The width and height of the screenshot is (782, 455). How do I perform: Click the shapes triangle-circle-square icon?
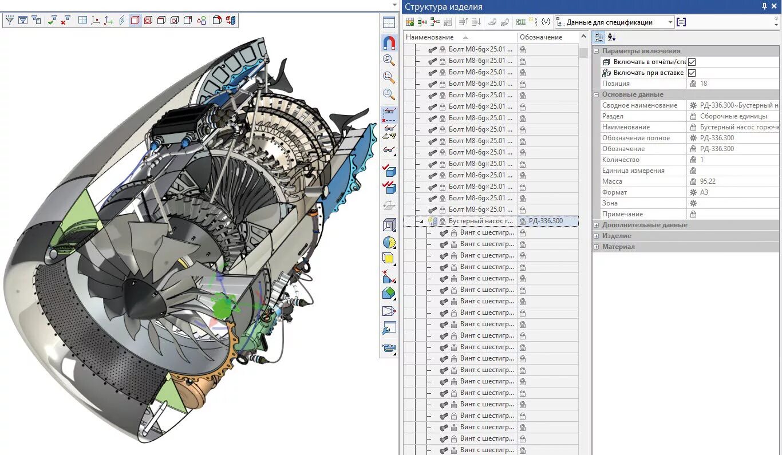pyautogui.click(x=202, y=20)
